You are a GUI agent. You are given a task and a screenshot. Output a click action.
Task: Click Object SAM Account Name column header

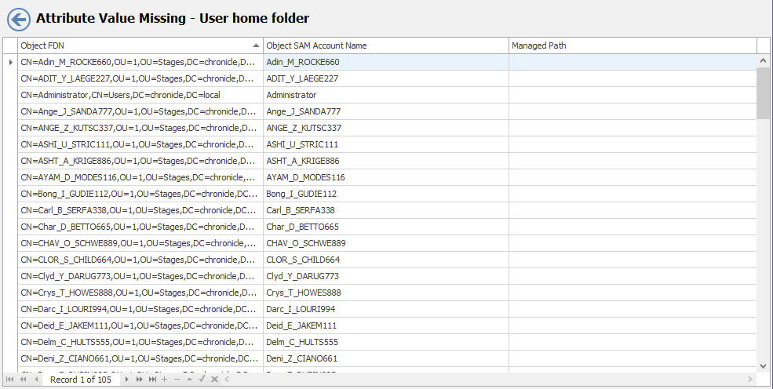point(385,45)
